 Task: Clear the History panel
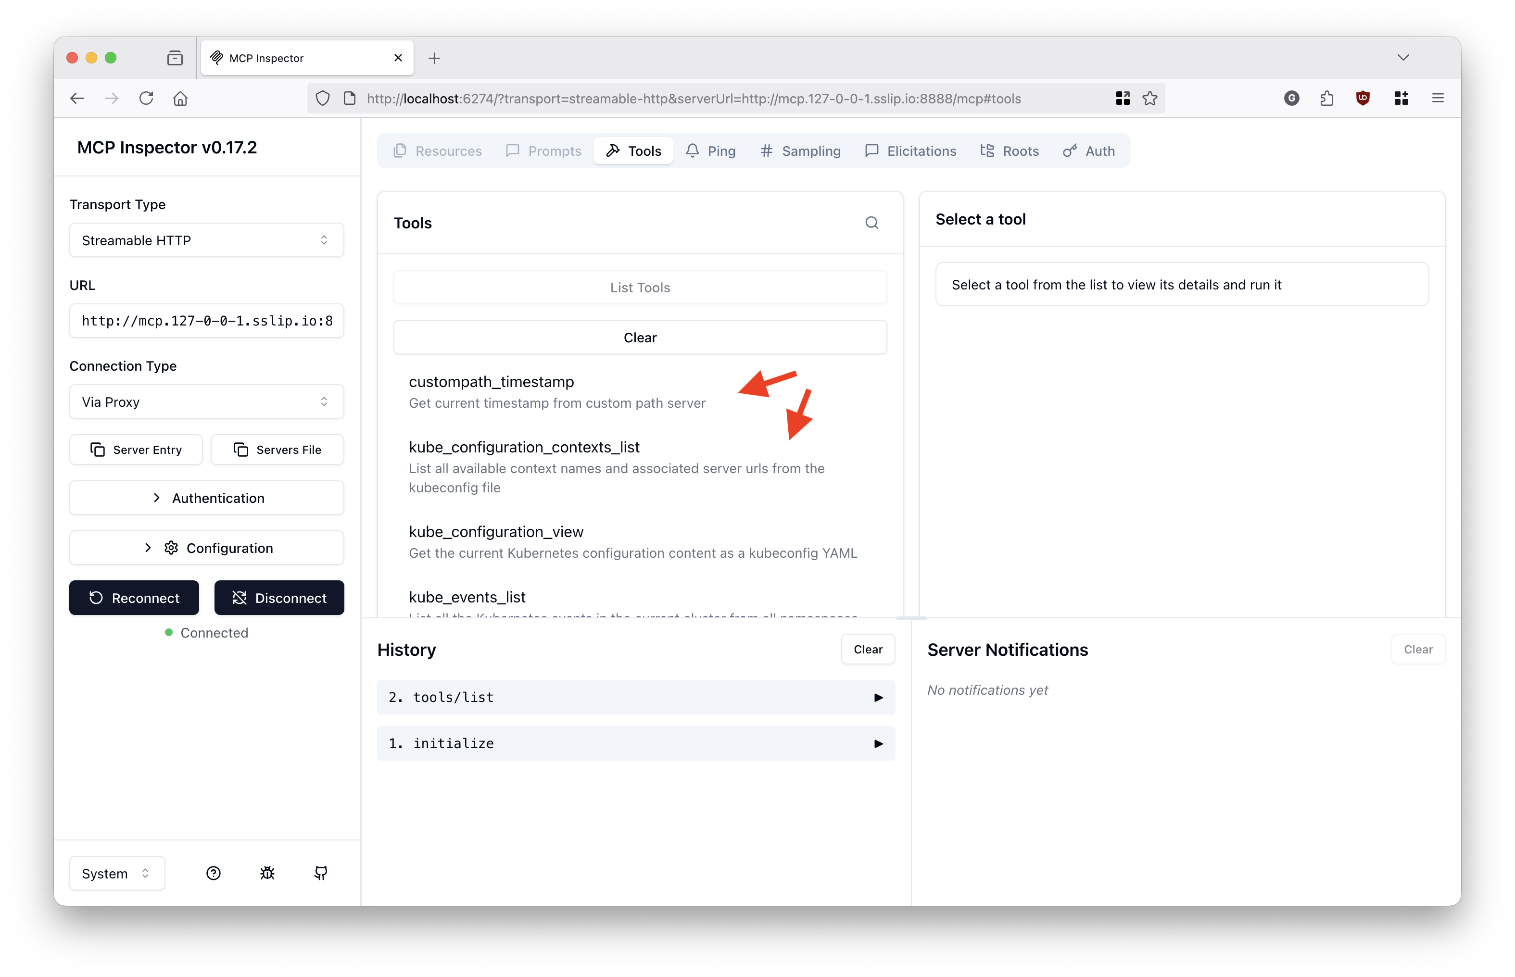tap(868, 649)
